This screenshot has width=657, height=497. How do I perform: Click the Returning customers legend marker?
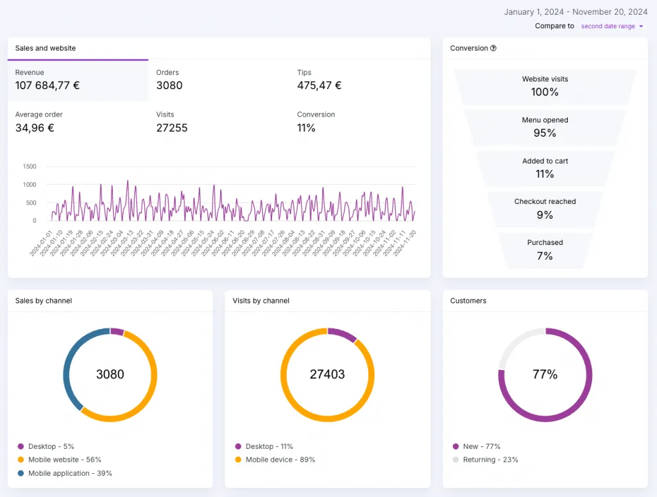point(456,460)
